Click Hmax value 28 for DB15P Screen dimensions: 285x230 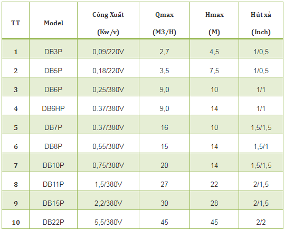214,203
